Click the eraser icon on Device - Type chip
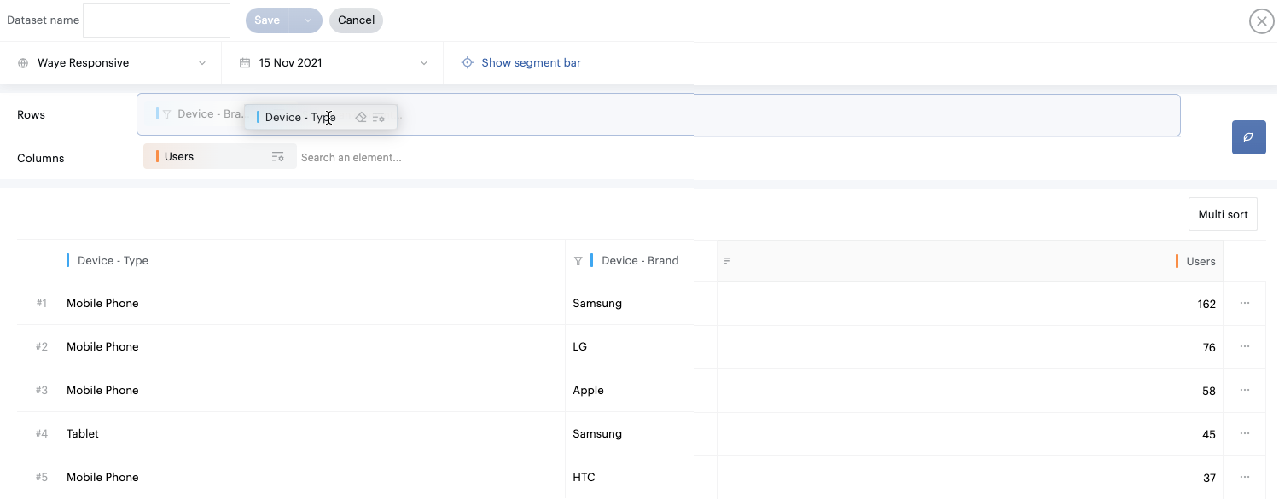Image resolution: width=1279 pixels, height=499 pixels. 361,118
